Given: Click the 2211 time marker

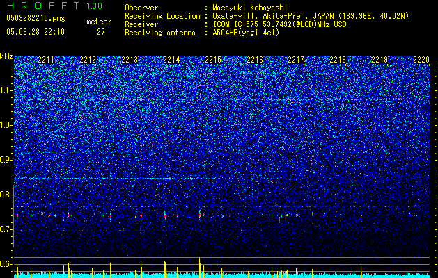Looking at the screenshot, I should (46, 60).
